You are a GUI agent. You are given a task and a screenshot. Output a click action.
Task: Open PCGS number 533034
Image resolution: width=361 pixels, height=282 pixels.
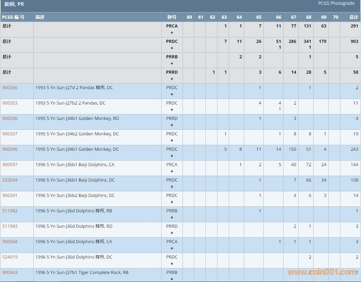click(x=10, y=180)
